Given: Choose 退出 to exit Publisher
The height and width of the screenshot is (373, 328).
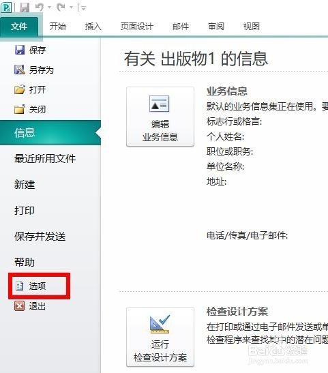Looking at the screenshot, I should (x=38, y=306).
